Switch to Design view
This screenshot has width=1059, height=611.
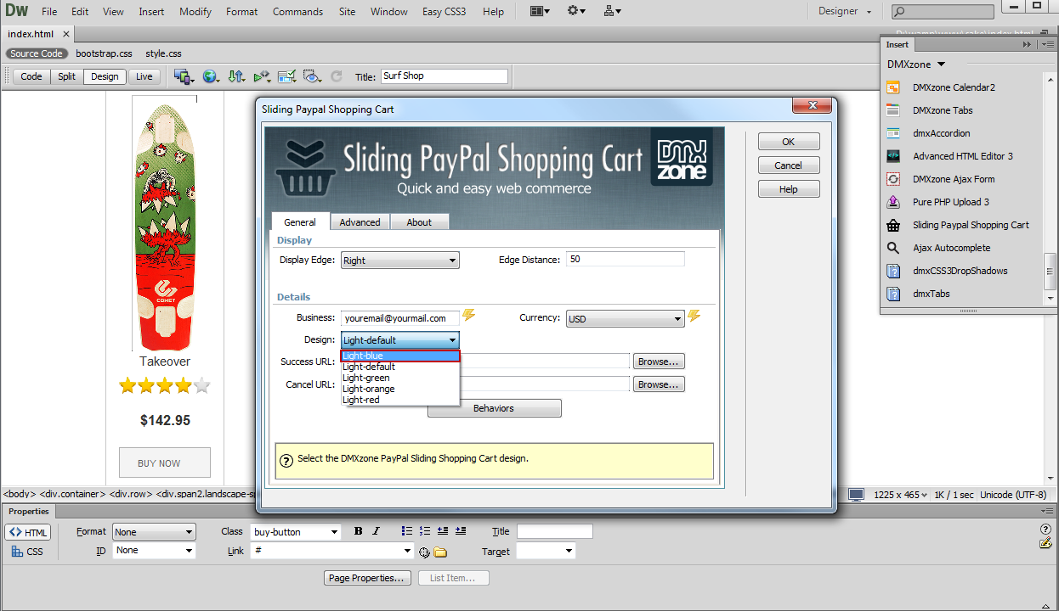click(x=105, y=76)
